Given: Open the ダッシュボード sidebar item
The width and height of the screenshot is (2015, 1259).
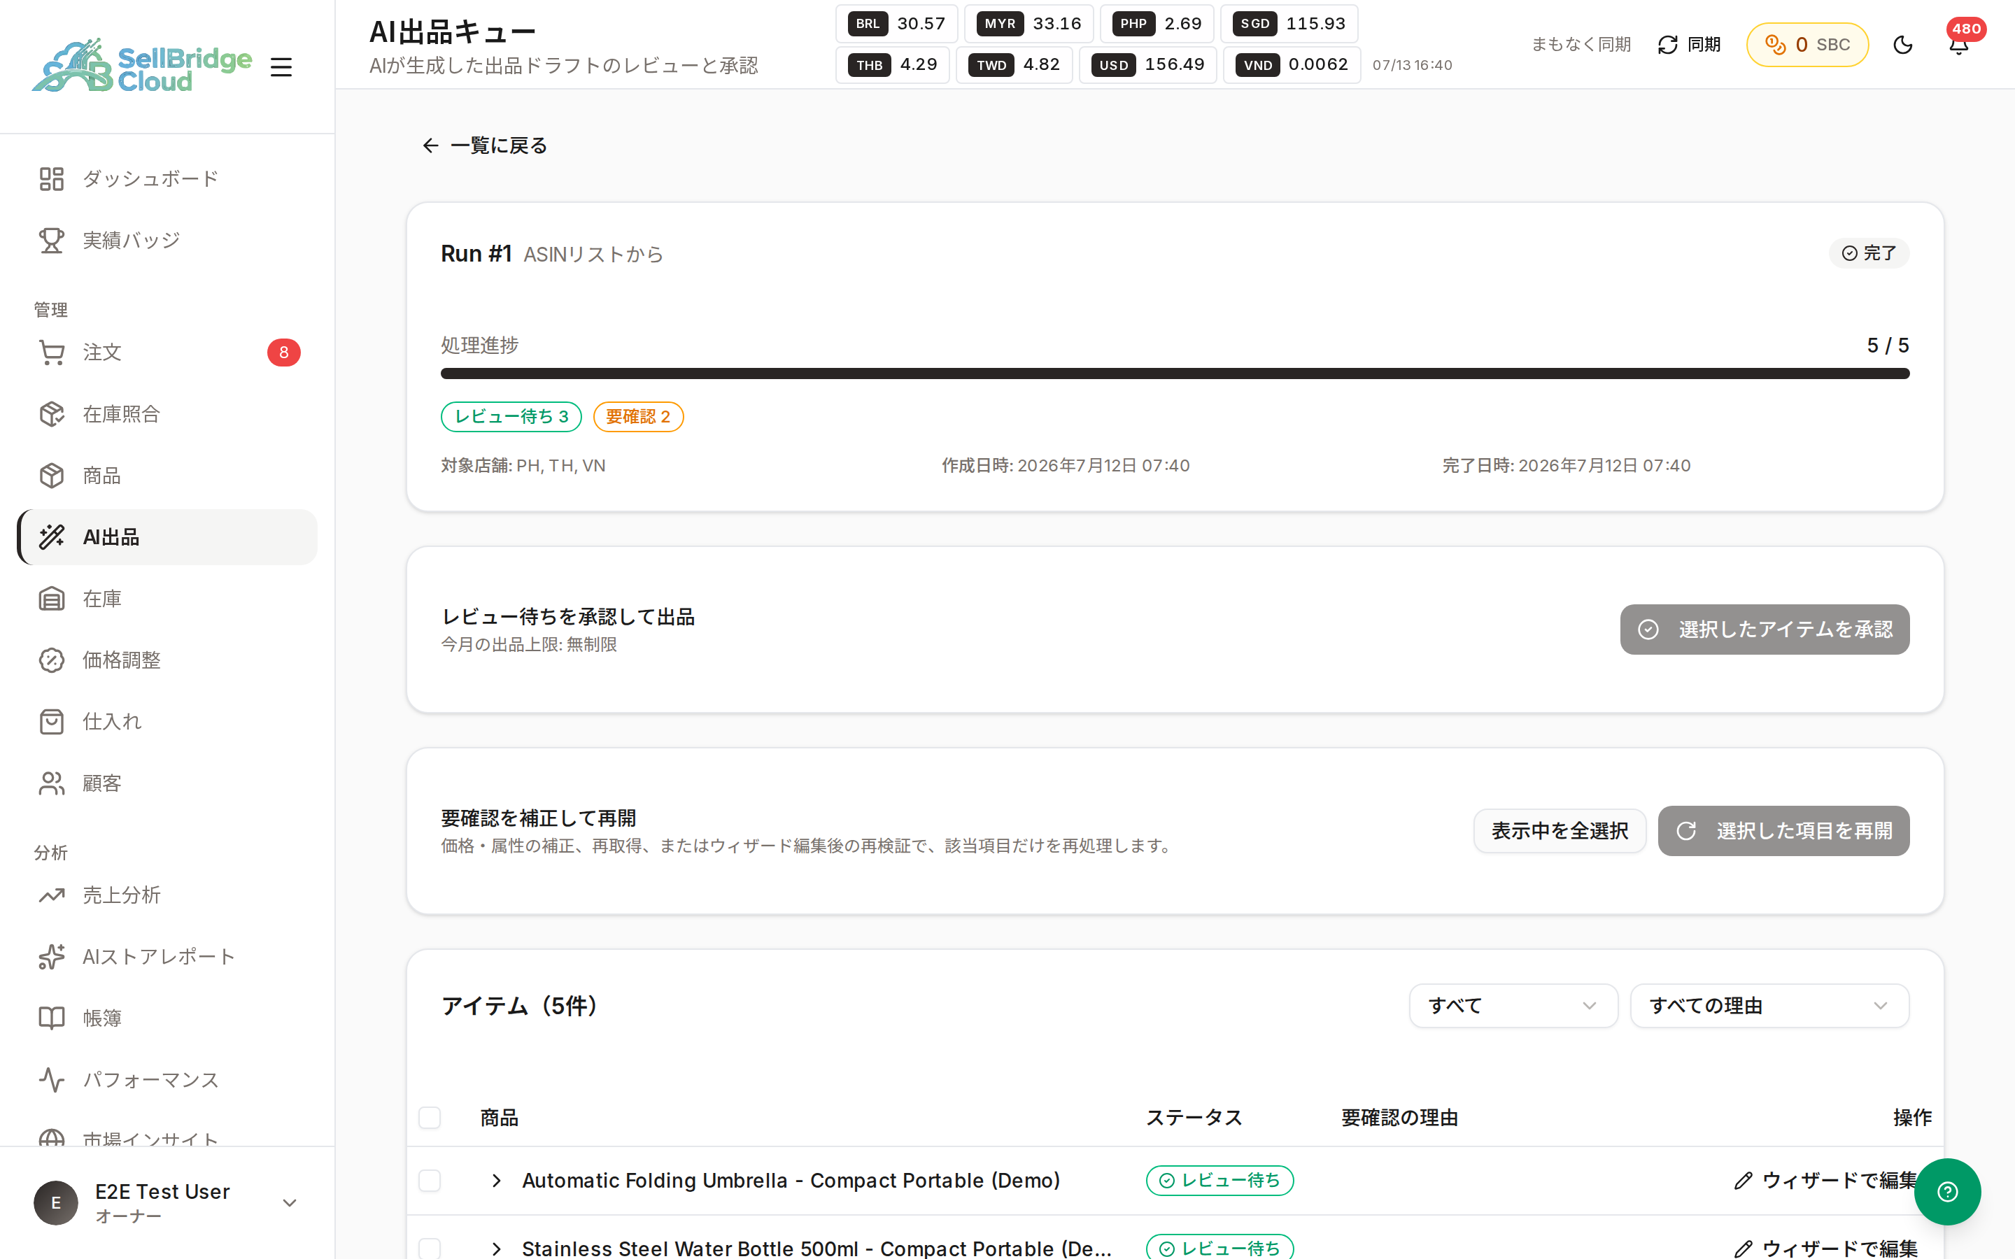Looking at the screenshot, I should point(167,179).
